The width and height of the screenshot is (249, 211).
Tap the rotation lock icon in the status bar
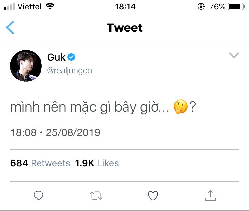(201, 7)
